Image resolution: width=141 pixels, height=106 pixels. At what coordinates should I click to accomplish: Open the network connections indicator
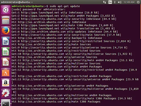(105, 2)
